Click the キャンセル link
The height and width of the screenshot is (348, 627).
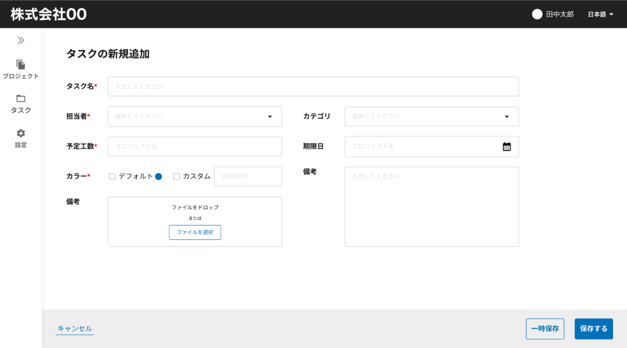75,328
